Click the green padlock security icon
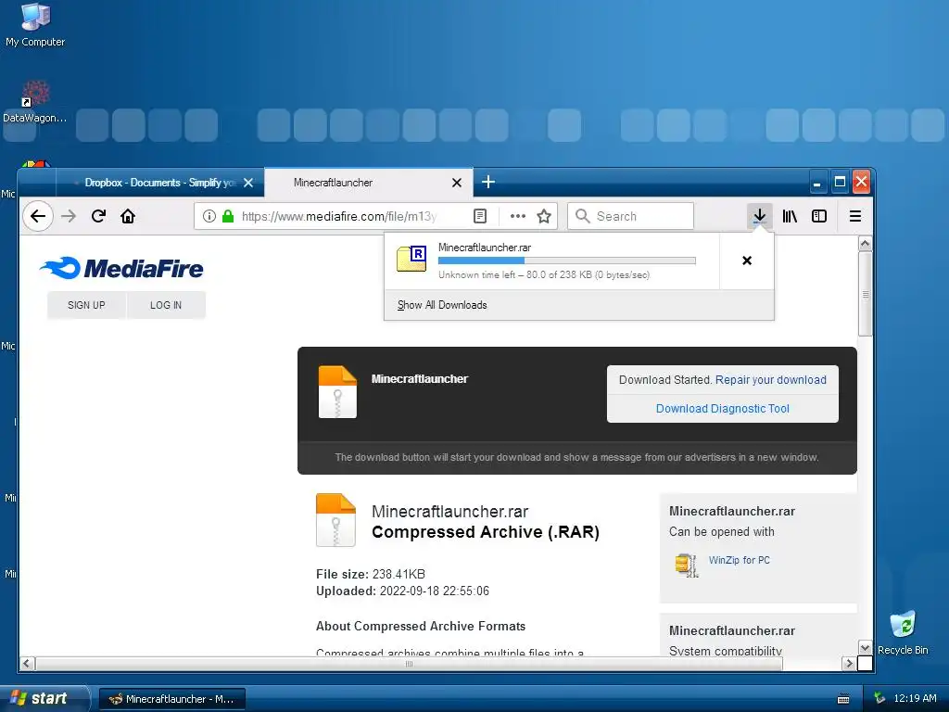 click(x=228, y=216)
